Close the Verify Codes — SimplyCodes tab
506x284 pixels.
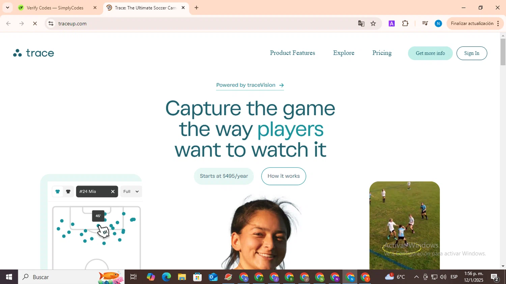click(95, 8)
